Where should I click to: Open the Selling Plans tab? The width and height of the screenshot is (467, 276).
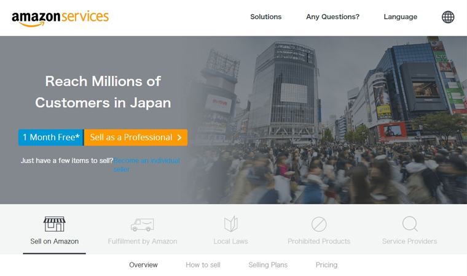[267, 265]
